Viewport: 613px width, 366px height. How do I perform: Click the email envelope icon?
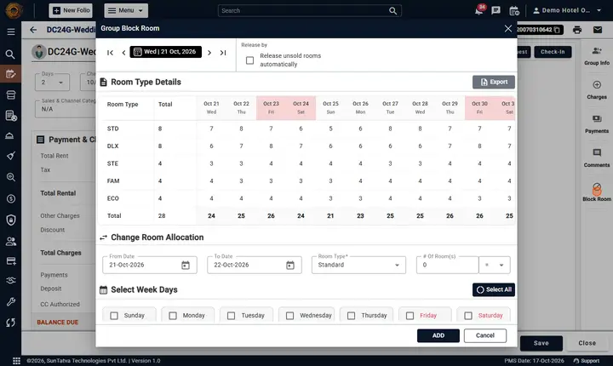point(598,30)
